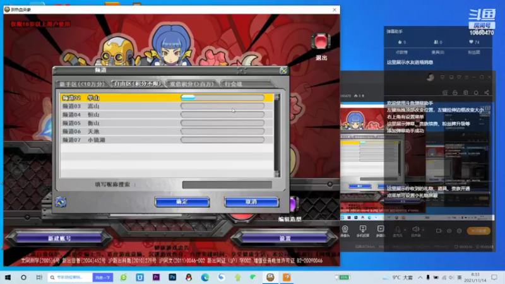Open the 贵宾(0) tab in danmu helper
Image resolution: width=505 pixels, height=284 pixels.
[x=437, y=52]
